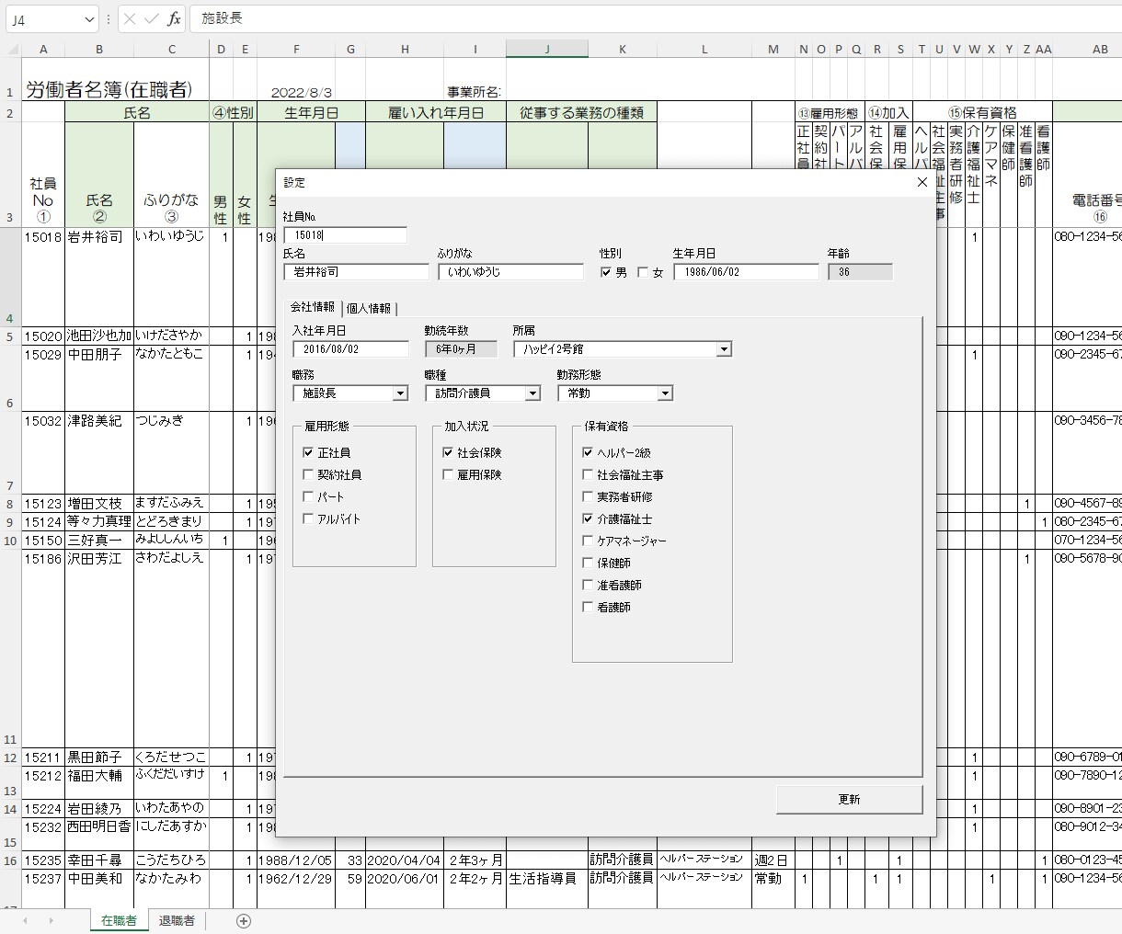Check the 実務者研修 checkbox
Image resolution: width=1122 pixels, height=934 pixels.
pos(588,496)
